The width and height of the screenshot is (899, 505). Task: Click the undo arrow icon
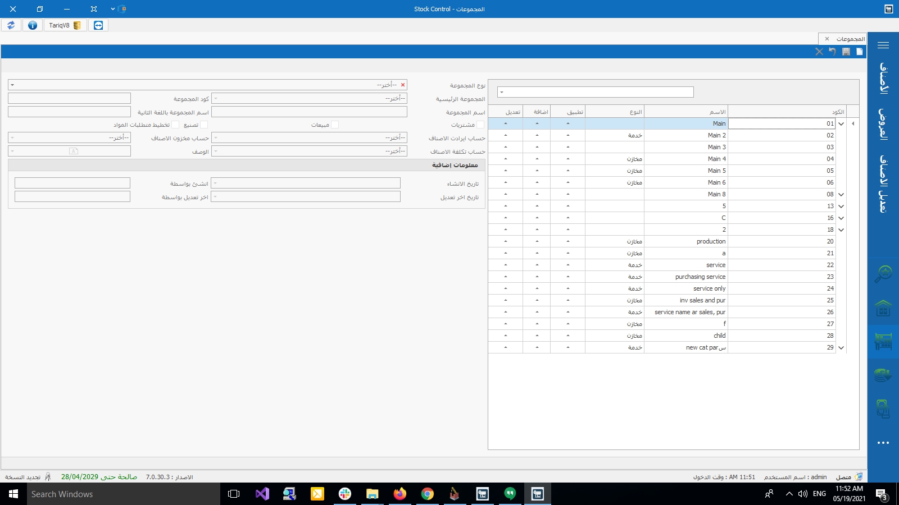coord(832,52)
